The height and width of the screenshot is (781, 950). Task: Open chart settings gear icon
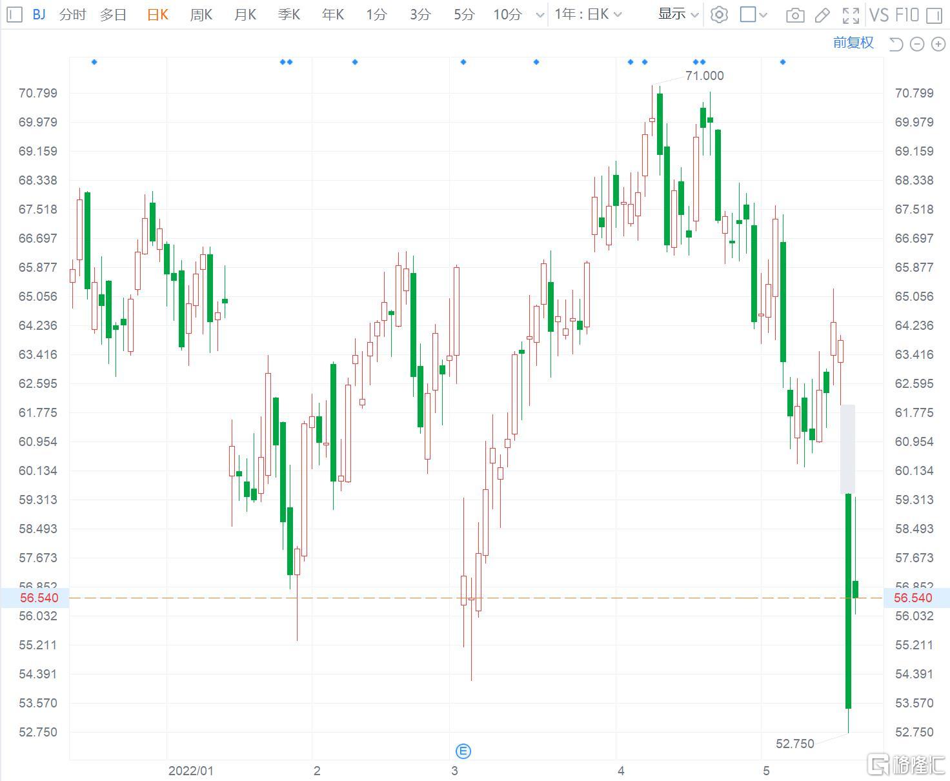pos(719,14)
